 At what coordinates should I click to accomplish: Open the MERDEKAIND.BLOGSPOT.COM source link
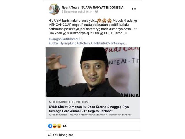pos(69,102)
